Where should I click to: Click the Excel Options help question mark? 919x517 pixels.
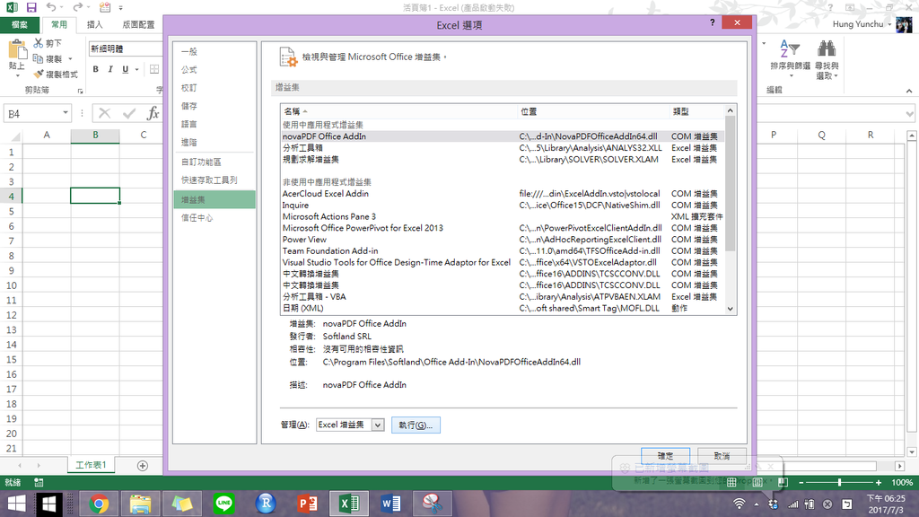pyautogui.click(x=712, y=22)
